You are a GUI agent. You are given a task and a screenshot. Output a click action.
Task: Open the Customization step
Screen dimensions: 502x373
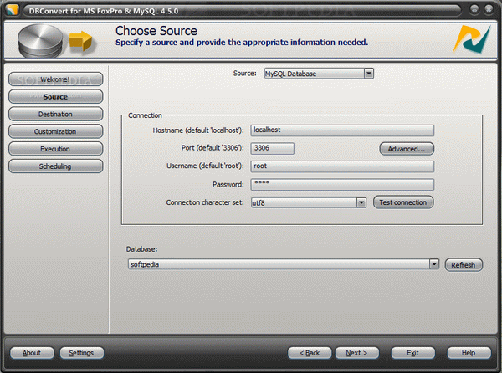point(56,131)
